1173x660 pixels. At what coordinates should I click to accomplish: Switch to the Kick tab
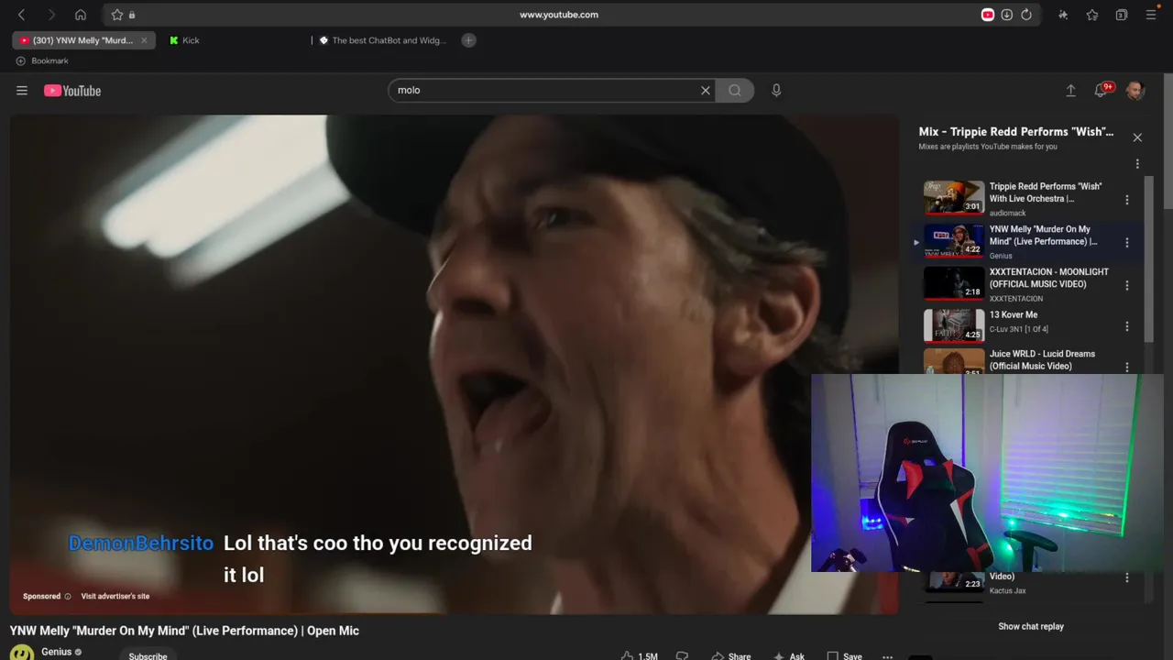[x=191, y=40]
